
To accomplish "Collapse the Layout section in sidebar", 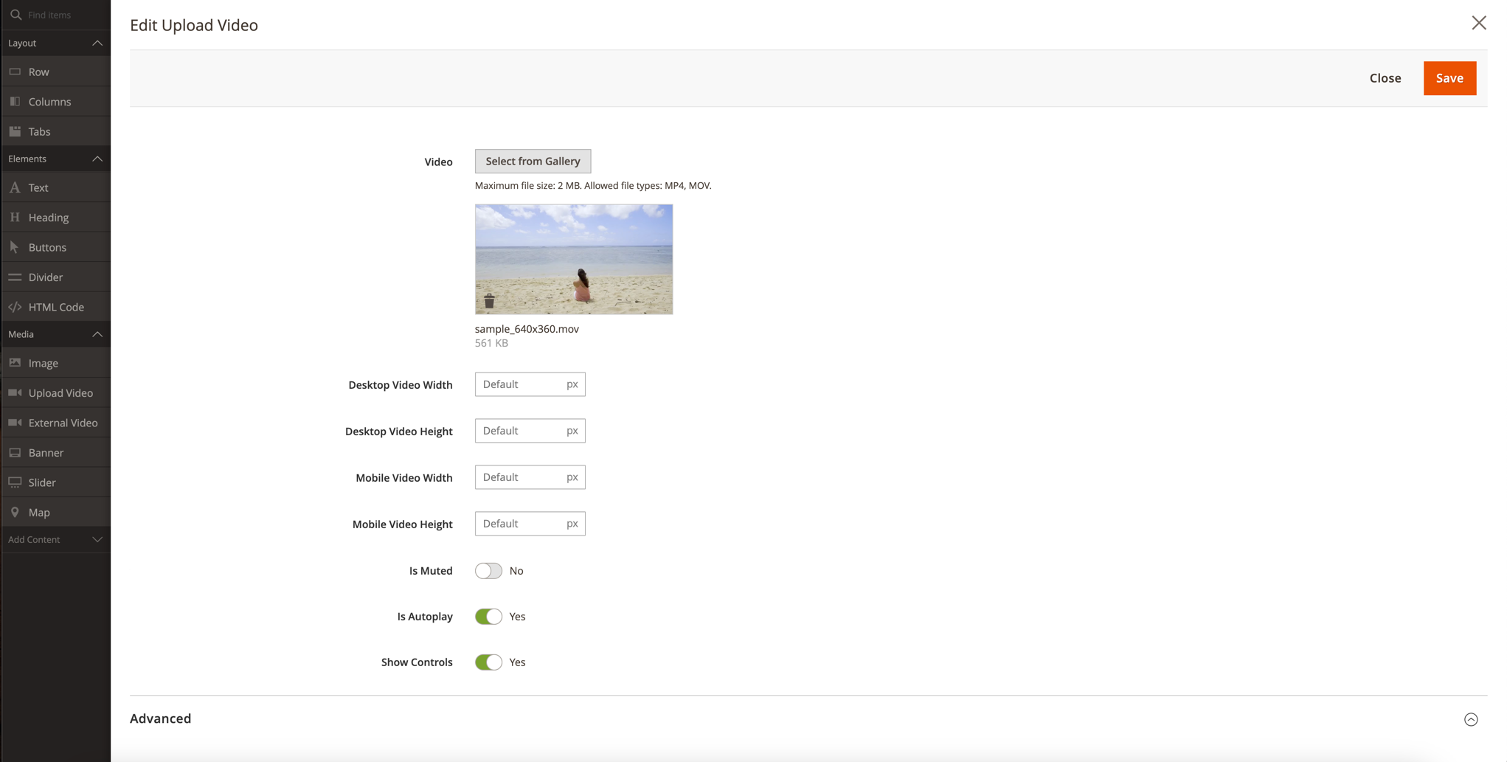I will 97,43.
